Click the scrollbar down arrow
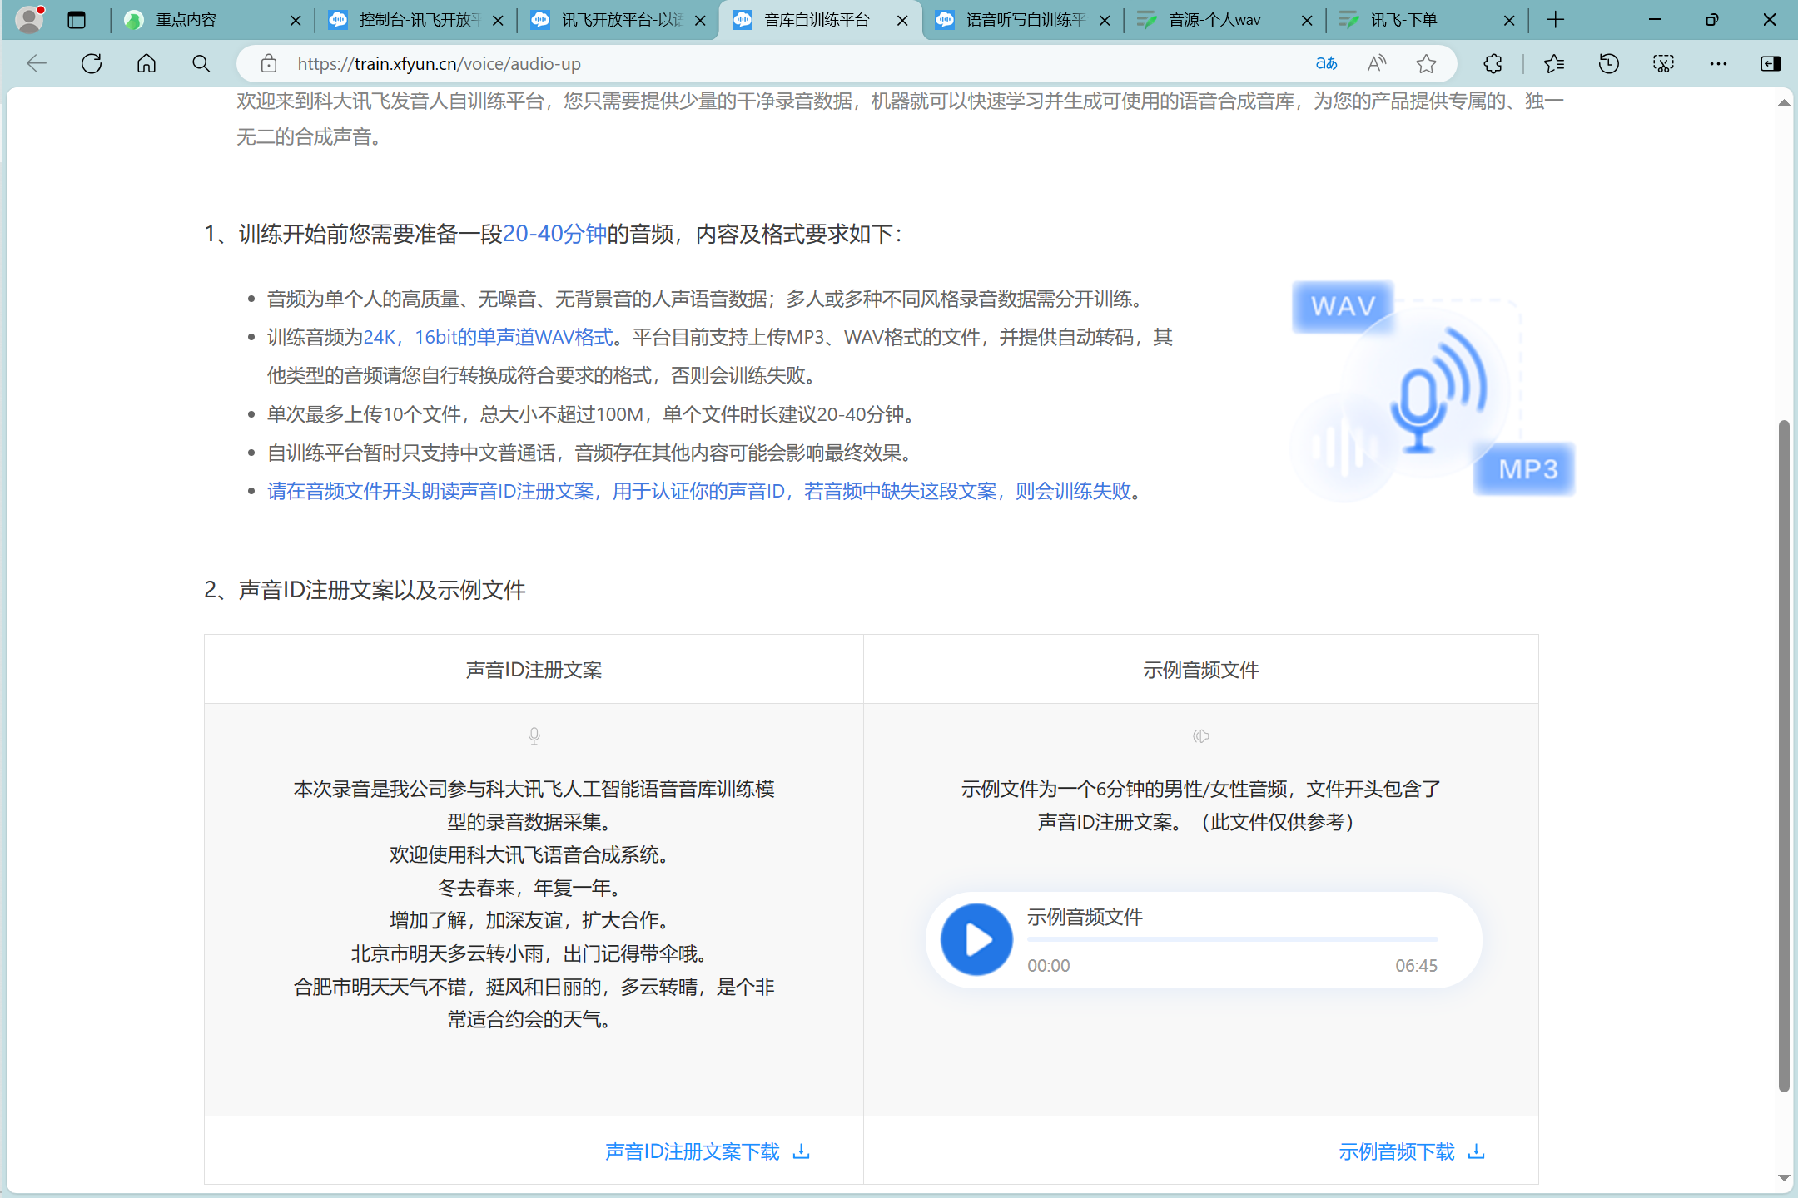Viewport: 1798px width, 1198px height. [x=1784, y=1178]
